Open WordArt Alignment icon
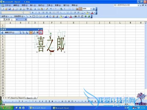Viewport: 147px width, 110px height. tap(37, 33)
